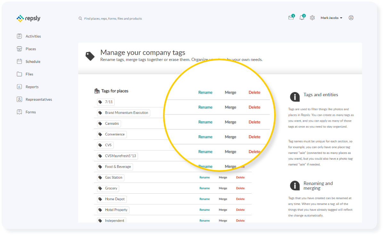Delete the Home Depot tag
Image resolution: width=385 pixels, height=237 pixels.
coord(240,199)
